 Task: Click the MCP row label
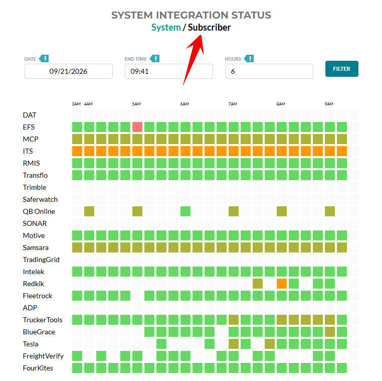click(x=31, y=139)
